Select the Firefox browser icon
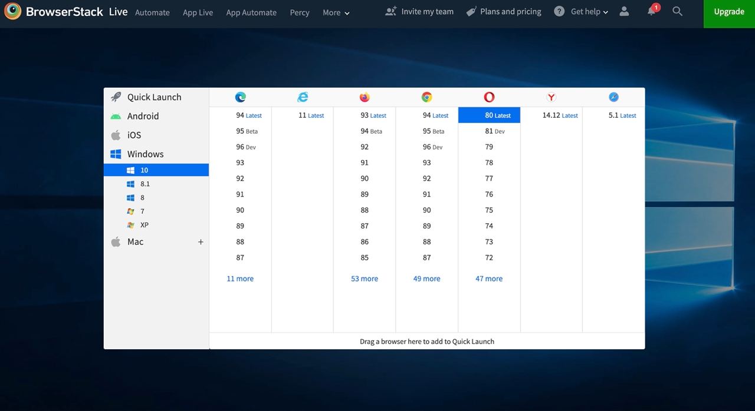Screen dimensions: 755x411 click(x=365, y=97)
